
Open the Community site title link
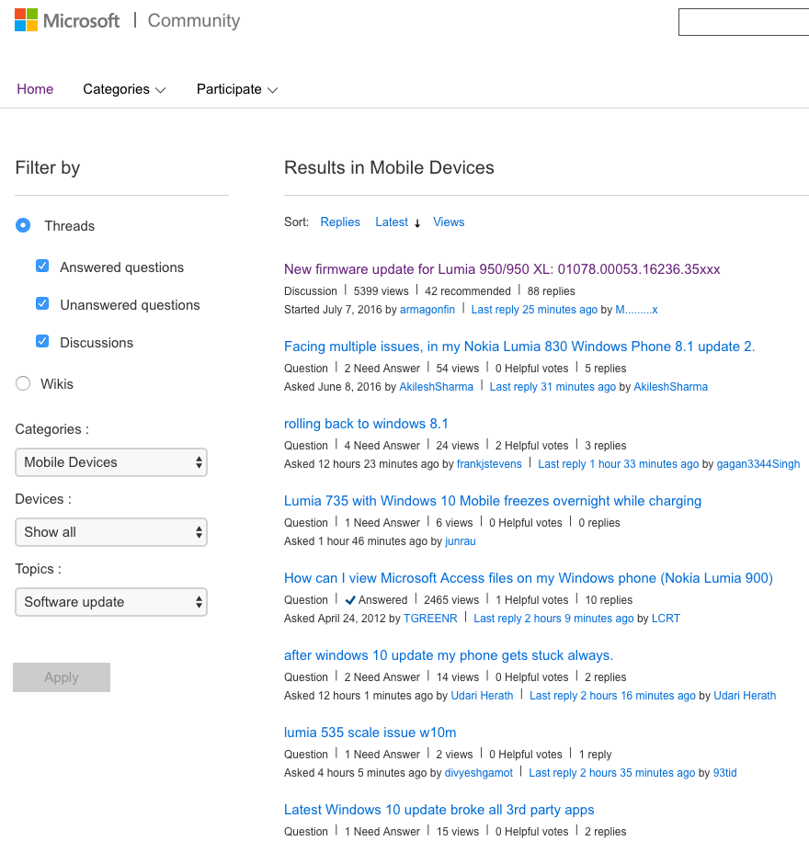pyautogui.click(x=194, y=20)
